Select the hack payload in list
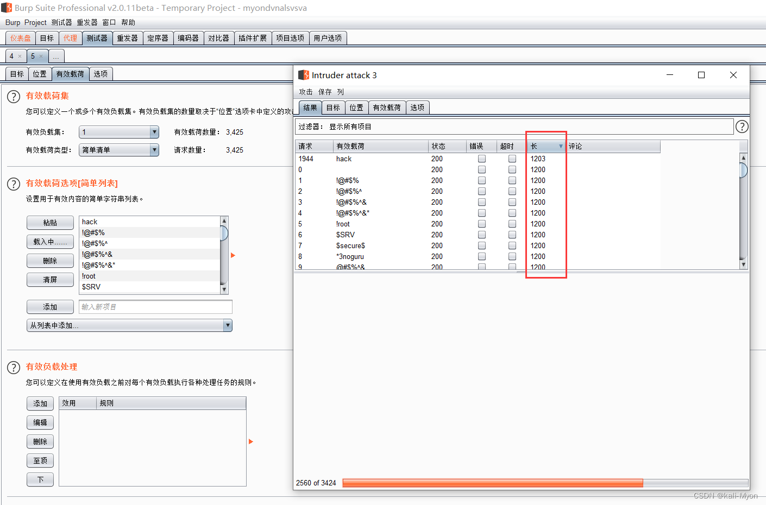The image size is (766, 505). tap(149, 222)
